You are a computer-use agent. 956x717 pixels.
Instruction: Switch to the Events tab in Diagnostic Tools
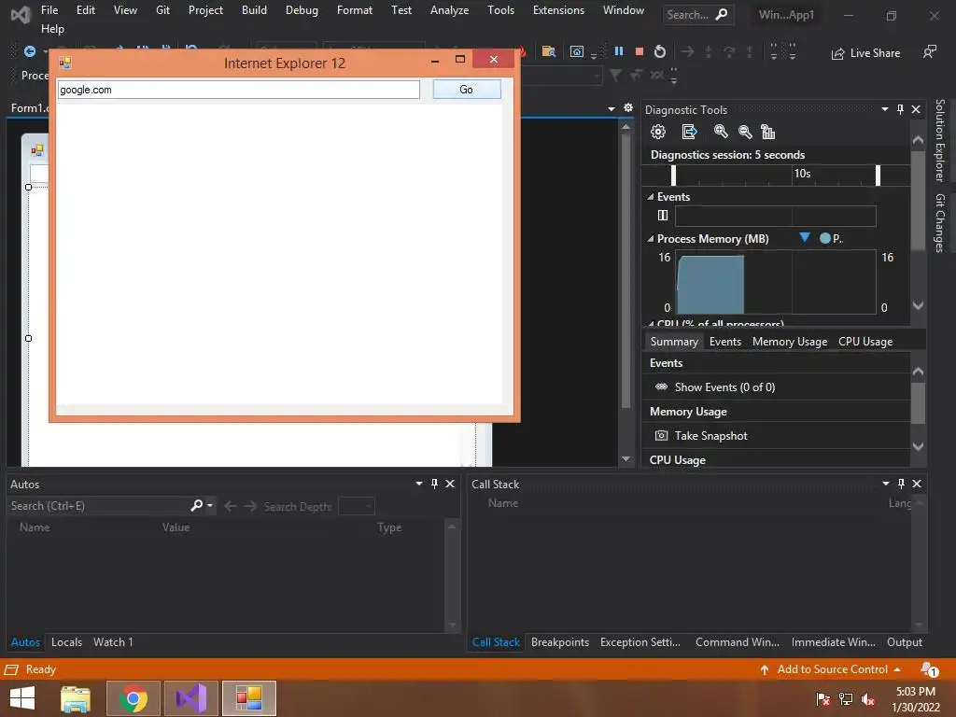point(724,342)
